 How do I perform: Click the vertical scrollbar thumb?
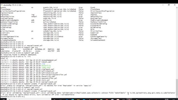[177, 87]
